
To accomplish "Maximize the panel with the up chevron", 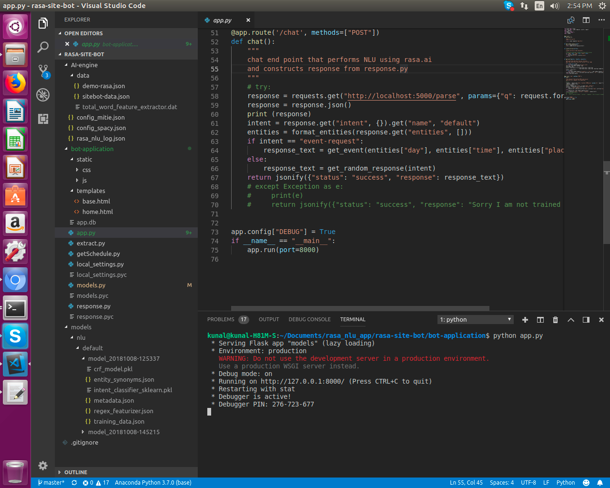I will click(x=571, y=320).
